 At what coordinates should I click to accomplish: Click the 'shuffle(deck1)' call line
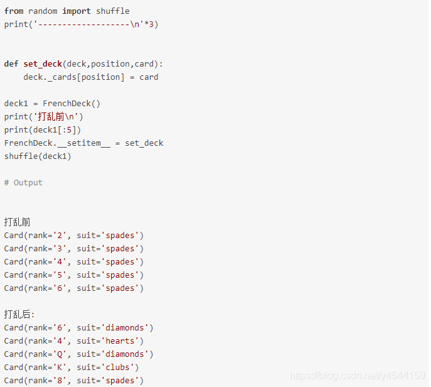(38, 156)
